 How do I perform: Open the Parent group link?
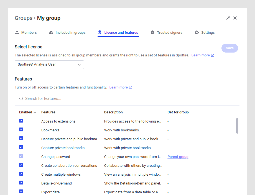tap(178, 157)
